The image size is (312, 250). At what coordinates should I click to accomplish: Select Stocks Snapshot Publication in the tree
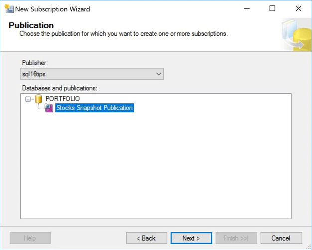pyautogui.click(x=94, y=108)
